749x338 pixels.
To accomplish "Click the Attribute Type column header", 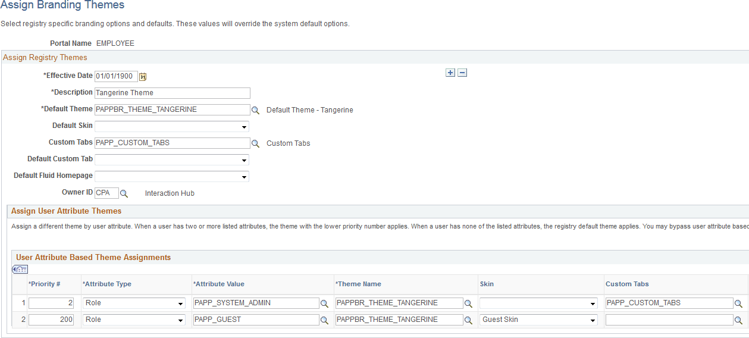I will pos(107,284).
